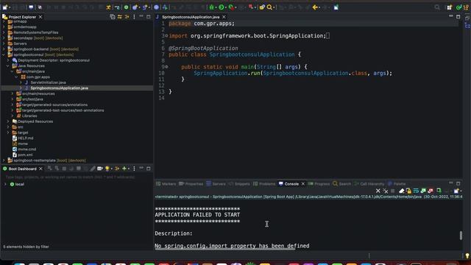Click Remove All Terminated Launches icon
The height and width of the screenshot is (265, 471).
[x=385, y=191]
